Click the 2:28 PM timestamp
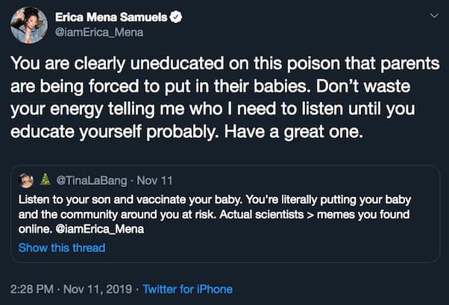The height and width of the screenshot is (305, 449). 33,289
